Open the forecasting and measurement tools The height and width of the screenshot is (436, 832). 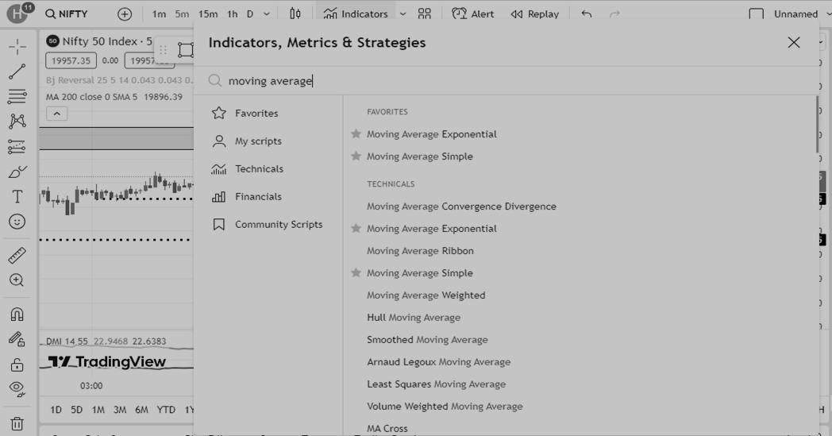pos(17,147)
